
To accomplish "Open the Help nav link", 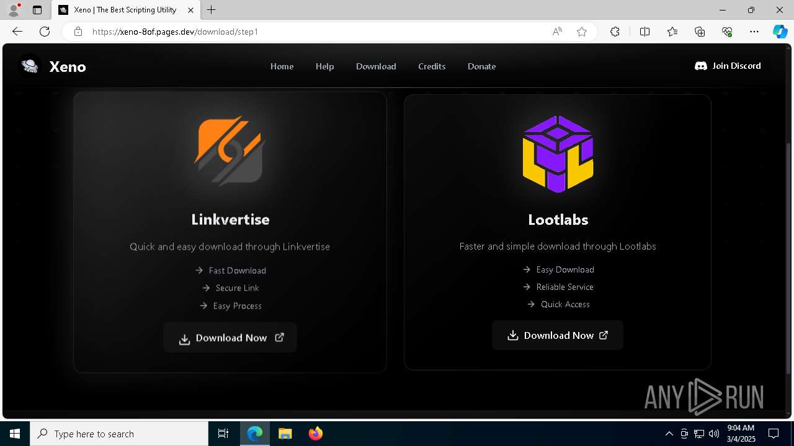I will tap(324, 66).
